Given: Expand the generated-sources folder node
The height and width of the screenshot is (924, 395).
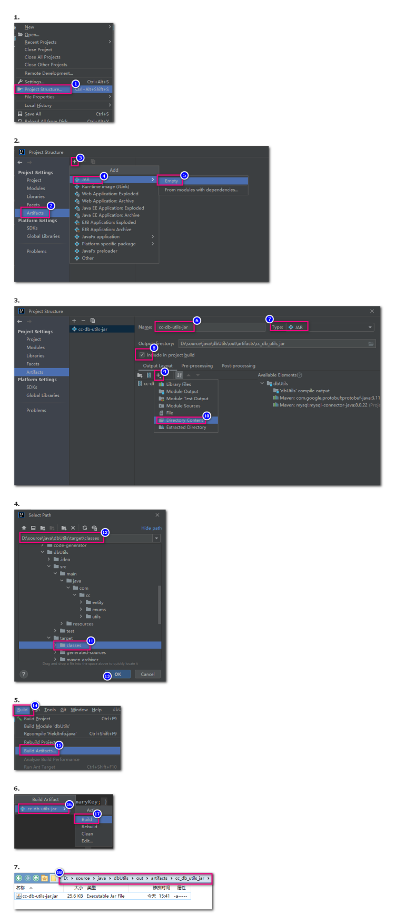Looking at the screenshot, I should 55,652.
